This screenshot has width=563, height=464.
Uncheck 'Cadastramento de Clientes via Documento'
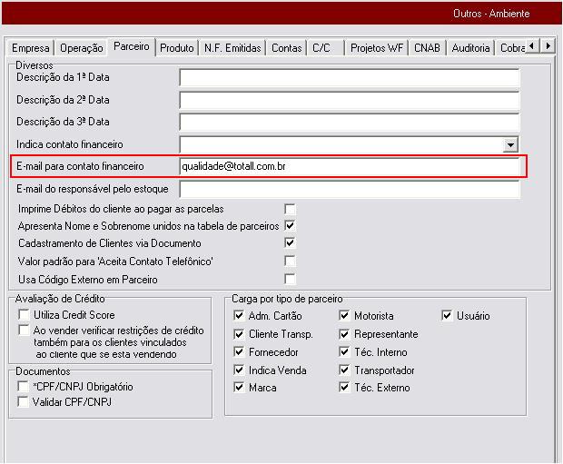click(x=291, y=243)
